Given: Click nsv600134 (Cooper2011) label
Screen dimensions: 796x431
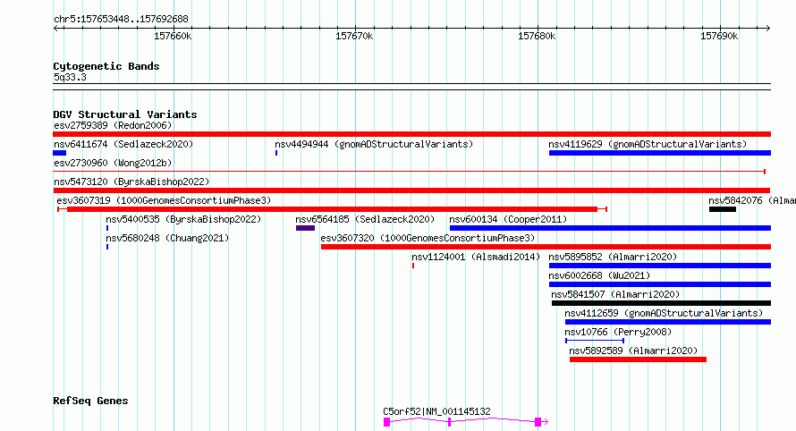Looking at the screenshot, I should coord(508,219).
